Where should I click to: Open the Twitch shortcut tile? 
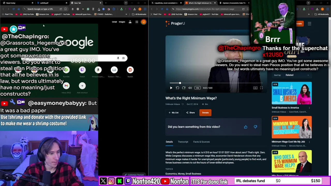(x=82, y=72)
